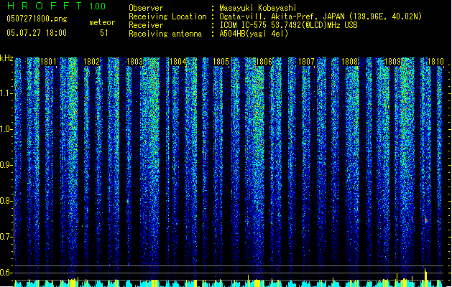This screenshot has width=452, height=287.
Task: Click the 0.9 kHz frequency axis label
Action: [6, 165]
